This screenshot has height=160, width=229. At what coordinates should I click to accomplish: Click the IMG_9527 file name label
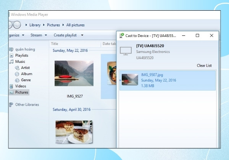(75, 96)
